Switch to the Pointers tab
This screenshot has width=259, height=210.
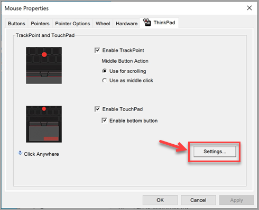(40, 24)
